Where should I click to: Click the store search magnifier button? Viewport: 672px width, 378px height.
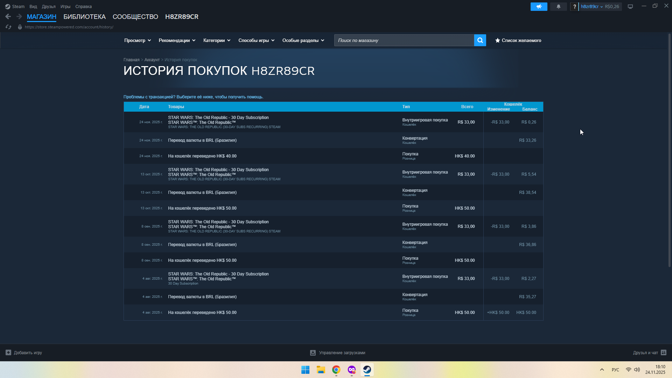480,40
